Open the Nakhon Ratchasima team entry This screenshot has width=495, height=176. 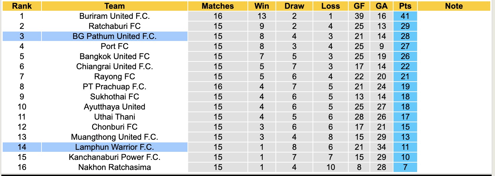tap(114, 167)
